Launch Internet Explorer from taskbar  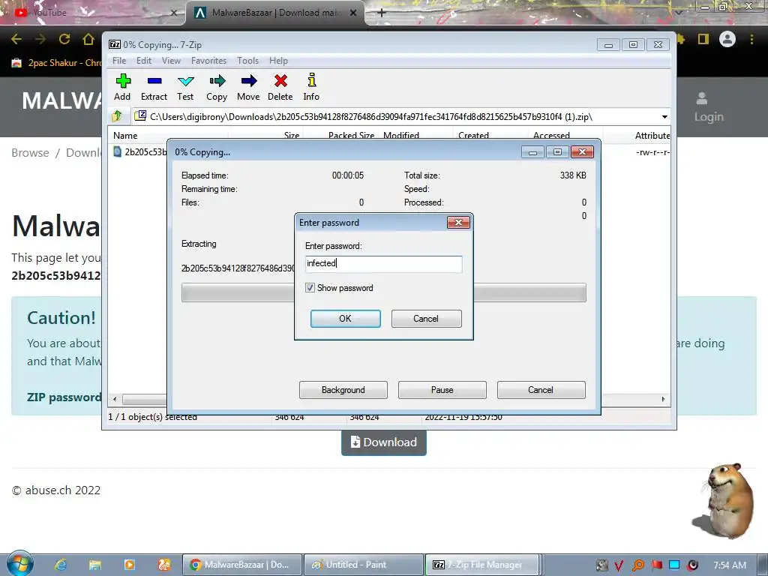click(61, 565)
